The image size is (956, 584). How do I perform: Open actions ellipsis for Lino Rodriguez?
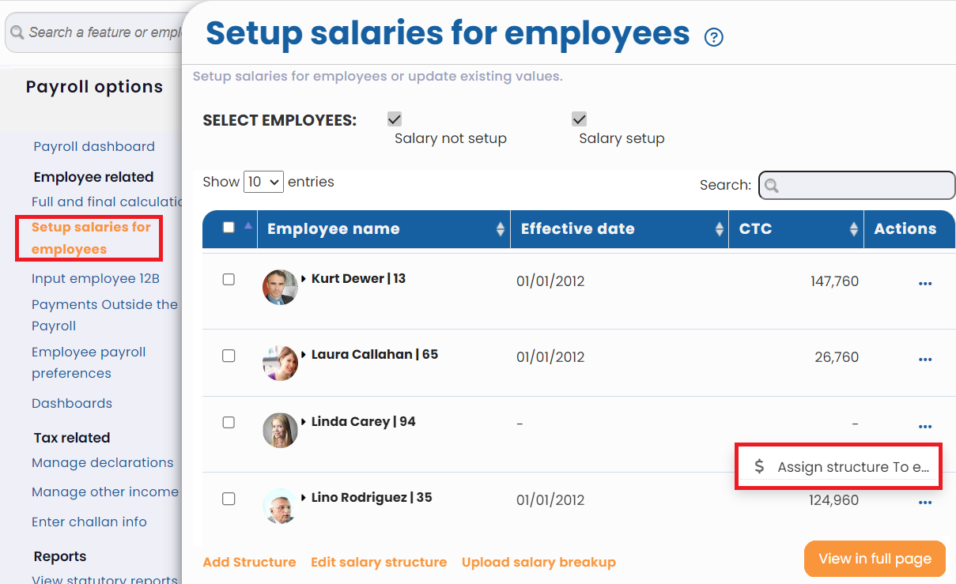(x=925, y=503)
